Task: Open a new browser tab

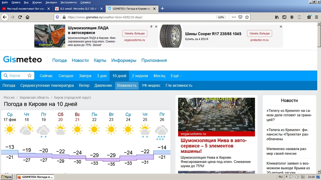Action: pos(162,8)
